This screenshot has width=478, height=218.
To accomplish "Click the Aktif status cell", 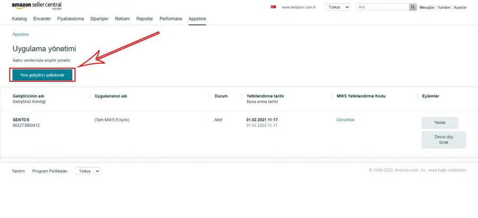I will (x=218, y=120).
